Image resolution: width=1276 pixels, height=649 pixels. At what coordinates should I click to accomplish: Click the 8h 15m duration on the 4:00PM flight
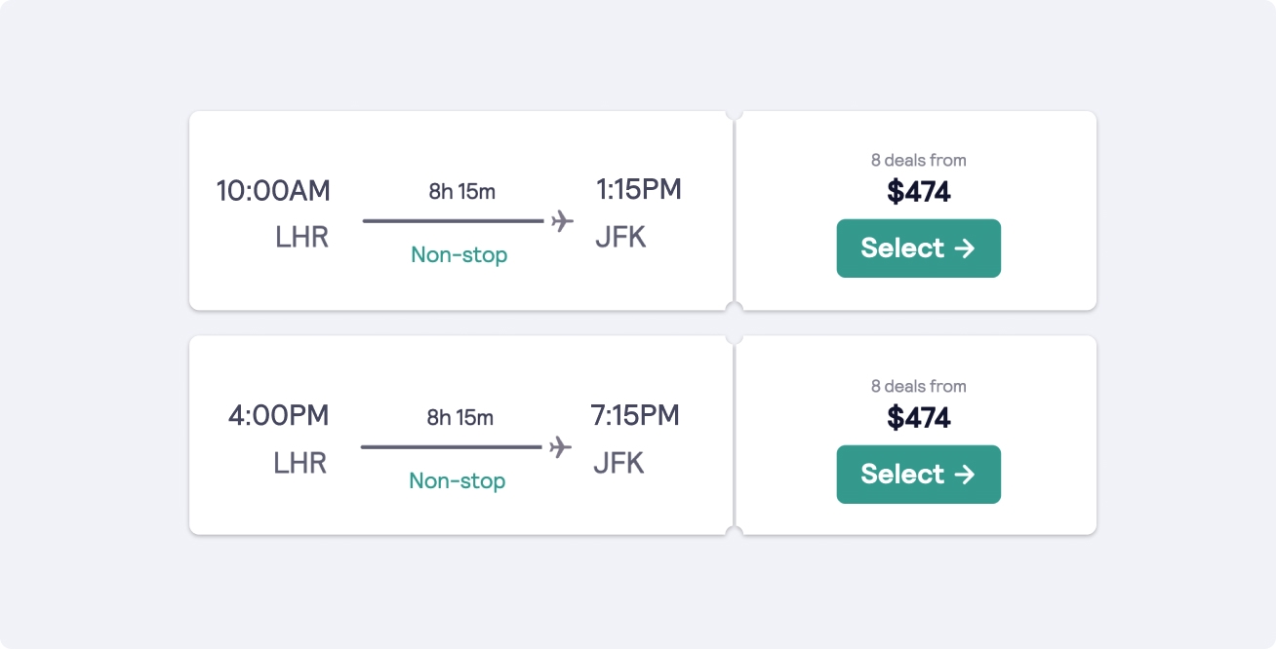pos(460,418)
